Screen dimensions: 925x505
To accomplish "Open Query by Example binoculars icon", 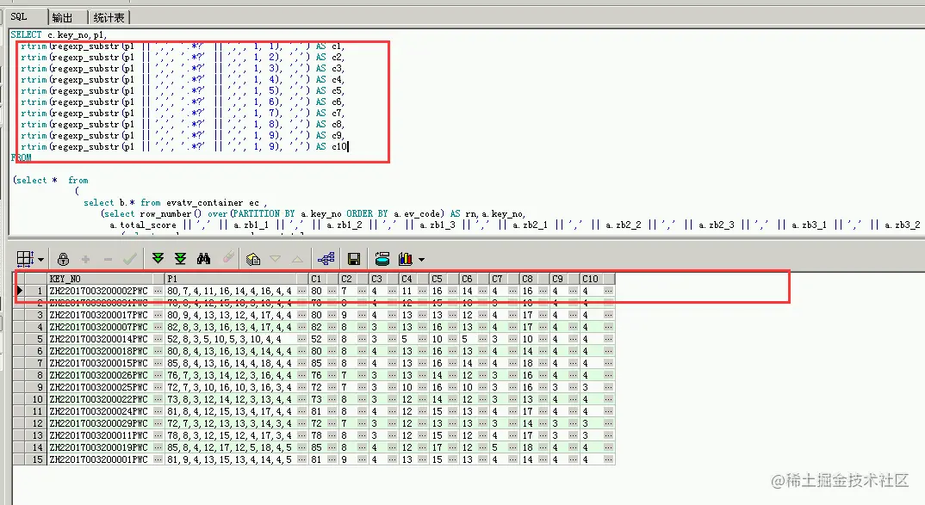I will pos(203,259).
